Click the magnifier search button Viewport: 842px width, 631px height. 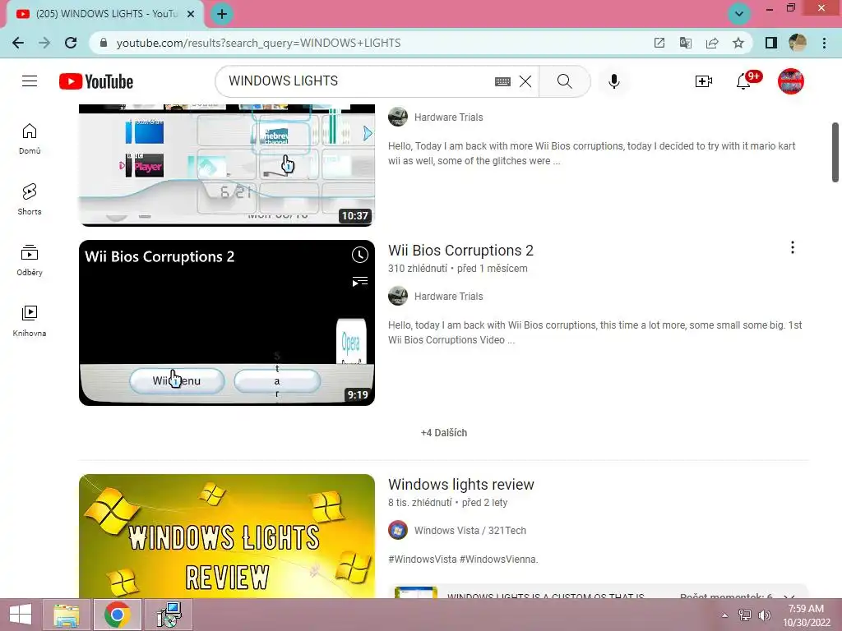point(564,81)
